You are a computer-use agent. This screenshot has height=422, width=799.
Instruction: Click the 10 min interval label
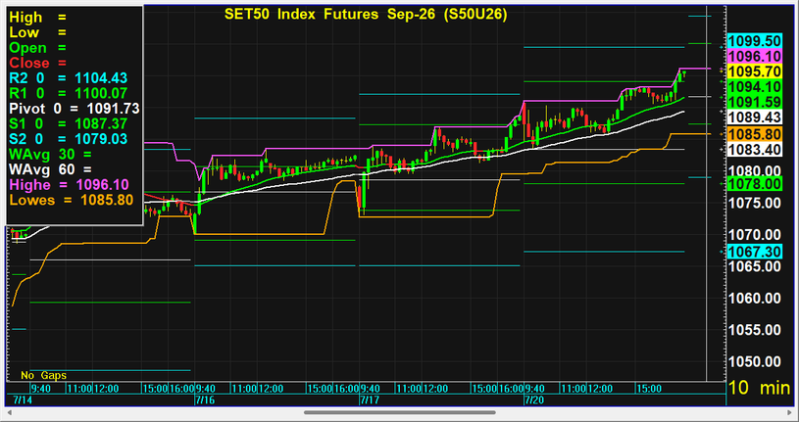pyautogui.click(x=759, y=388)
